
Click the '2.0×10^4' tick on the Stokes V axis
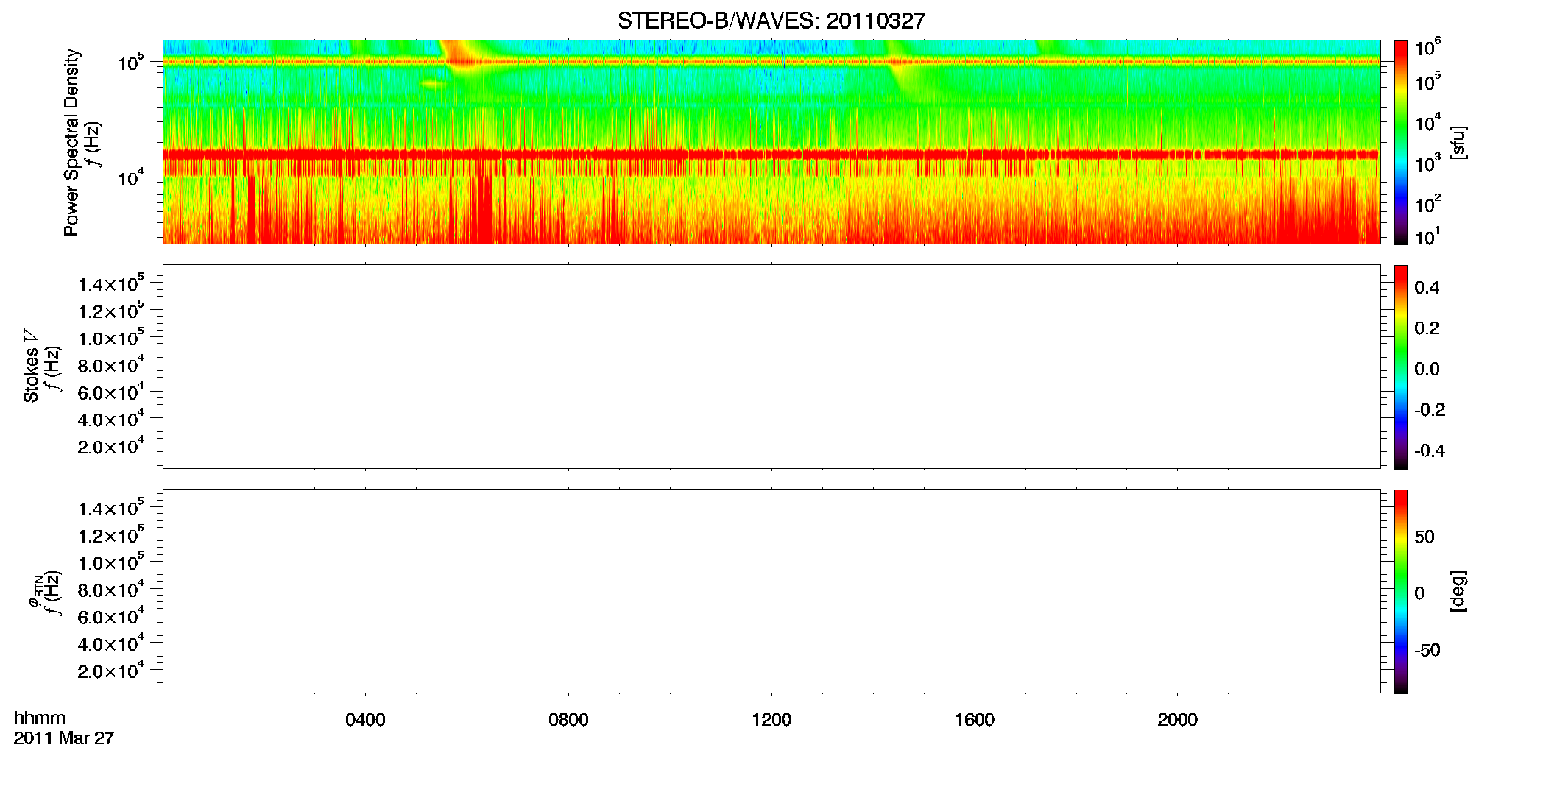coord(111,445)
